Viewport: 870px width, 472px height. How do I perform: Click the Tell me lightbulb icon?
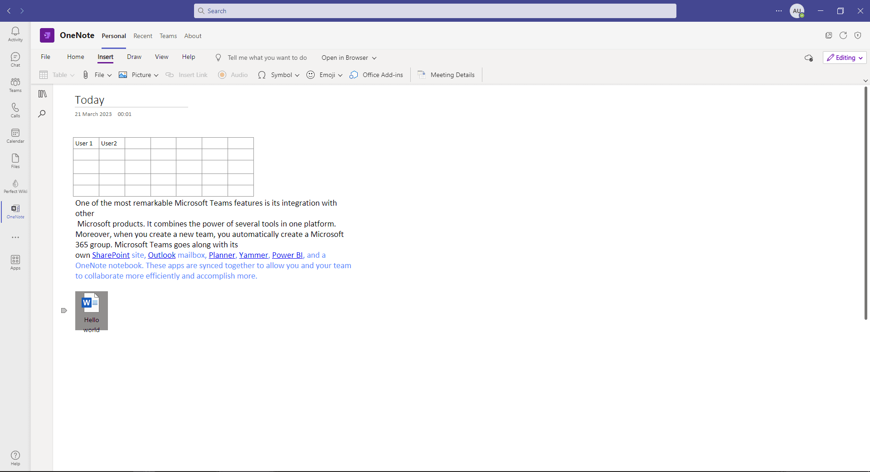(x=218, y=58)
